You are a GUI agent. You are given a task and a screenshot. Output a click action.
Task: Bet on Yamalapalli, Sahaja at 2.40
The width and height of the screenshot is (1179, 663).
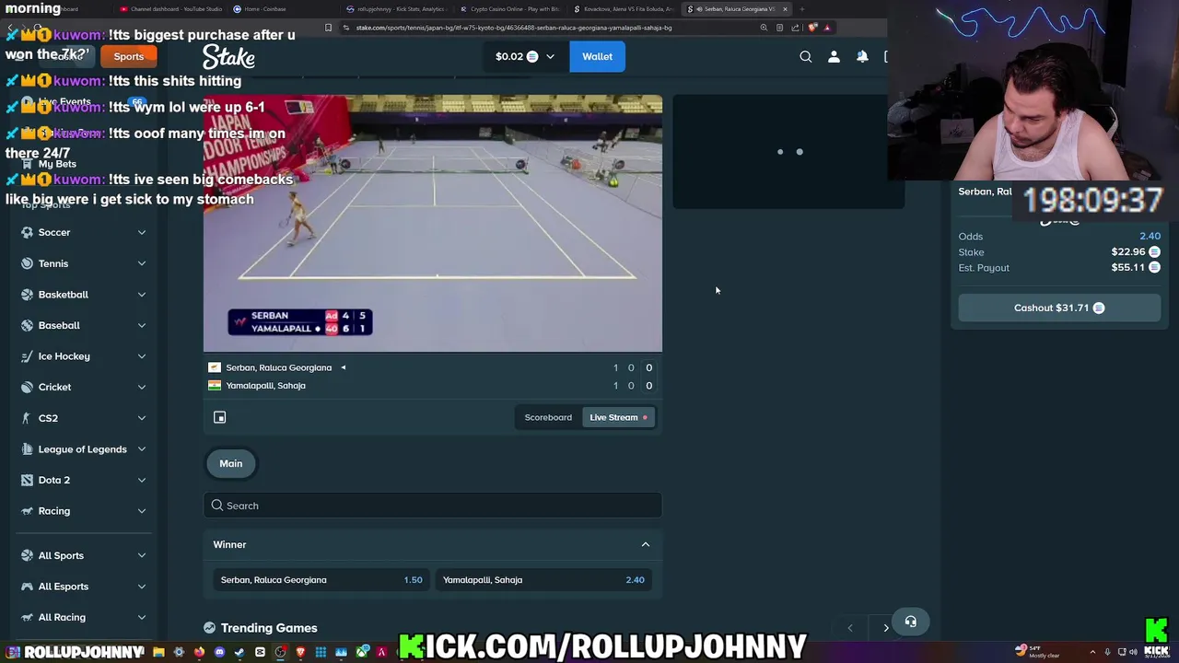pos(543,580)
